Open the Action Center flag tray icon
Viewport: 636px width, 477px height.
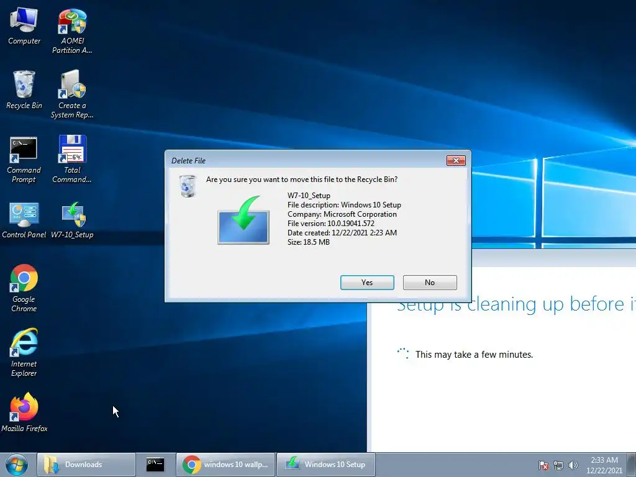pyautogui.click(x=543, y=465)
